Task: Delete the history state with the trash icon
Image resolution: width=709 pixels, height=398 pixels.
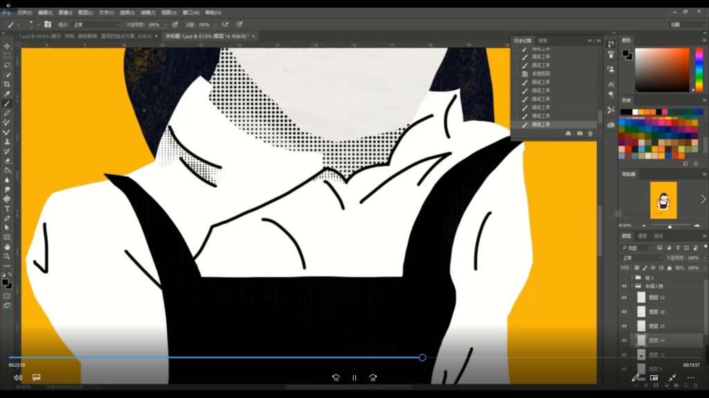Action: tap(590, 133)
